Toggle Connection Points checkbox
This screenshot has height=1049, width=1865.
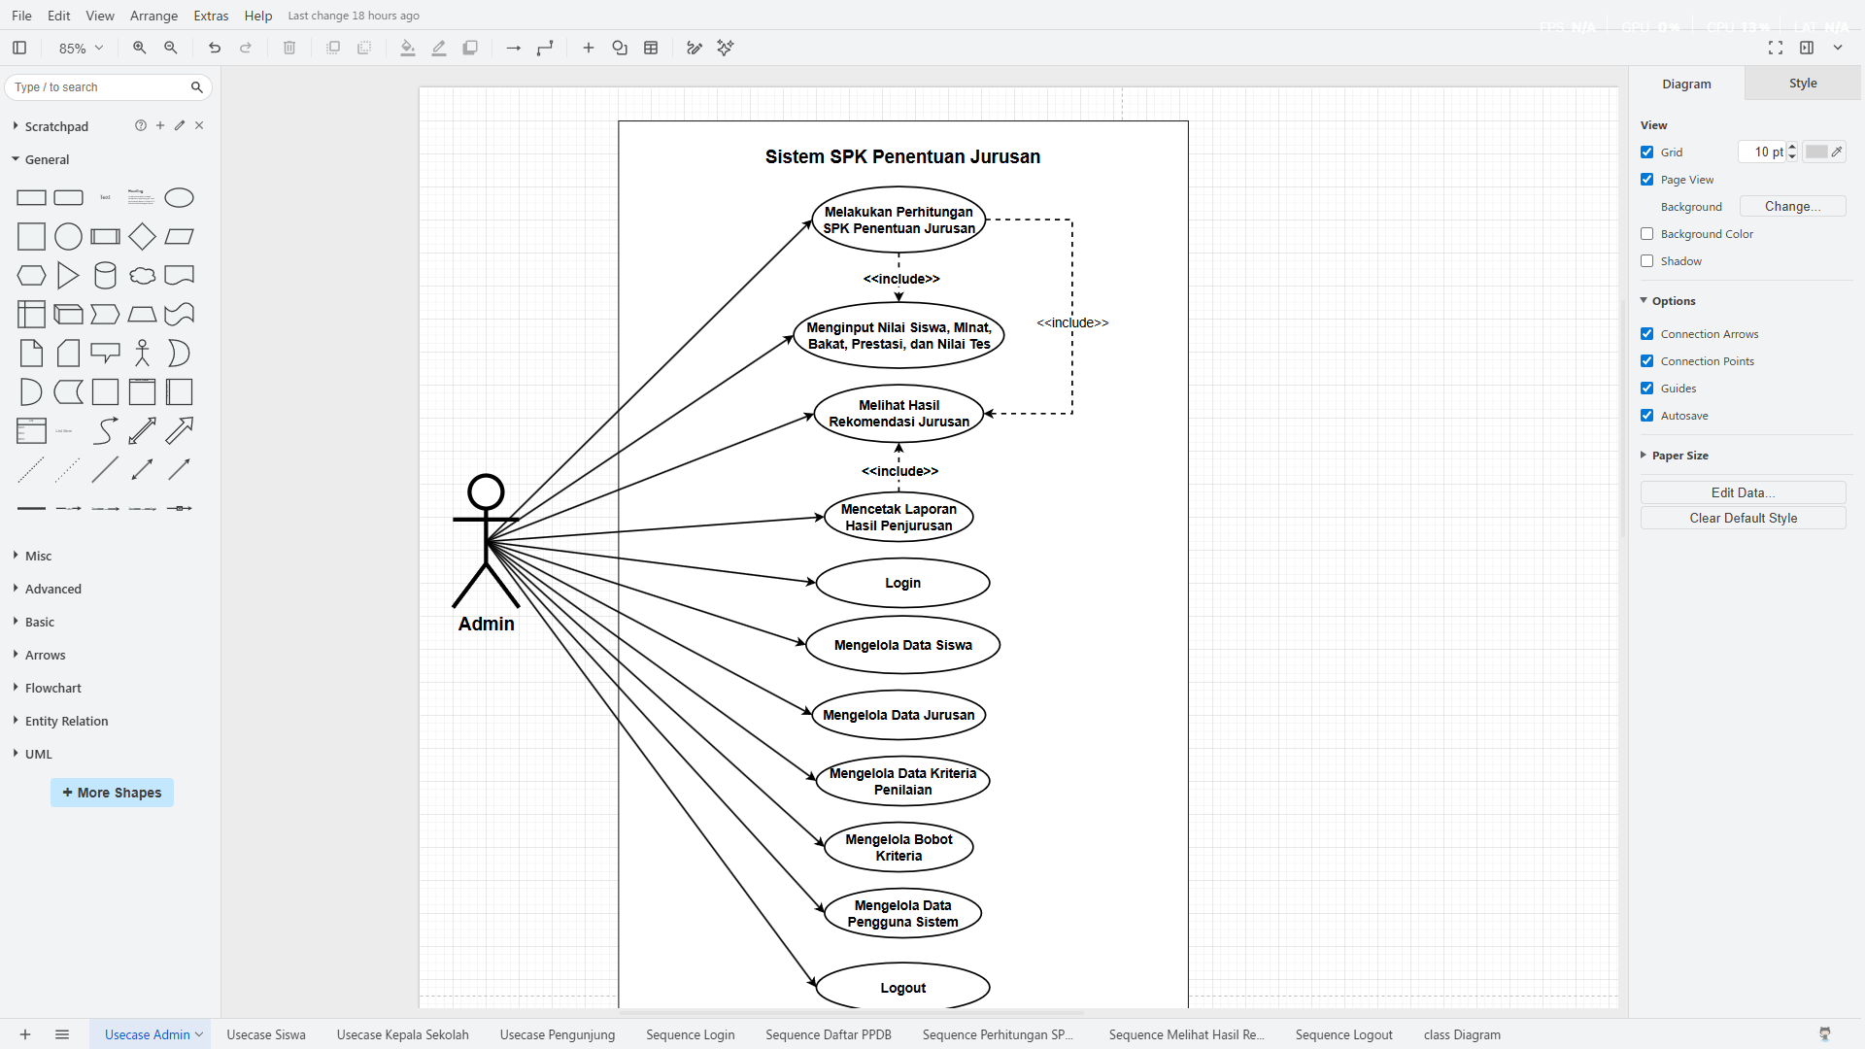[1647, 360]
